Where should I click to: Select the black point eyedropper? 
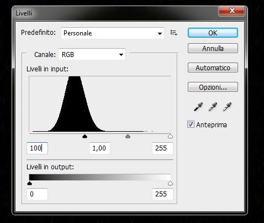(198, 107)
